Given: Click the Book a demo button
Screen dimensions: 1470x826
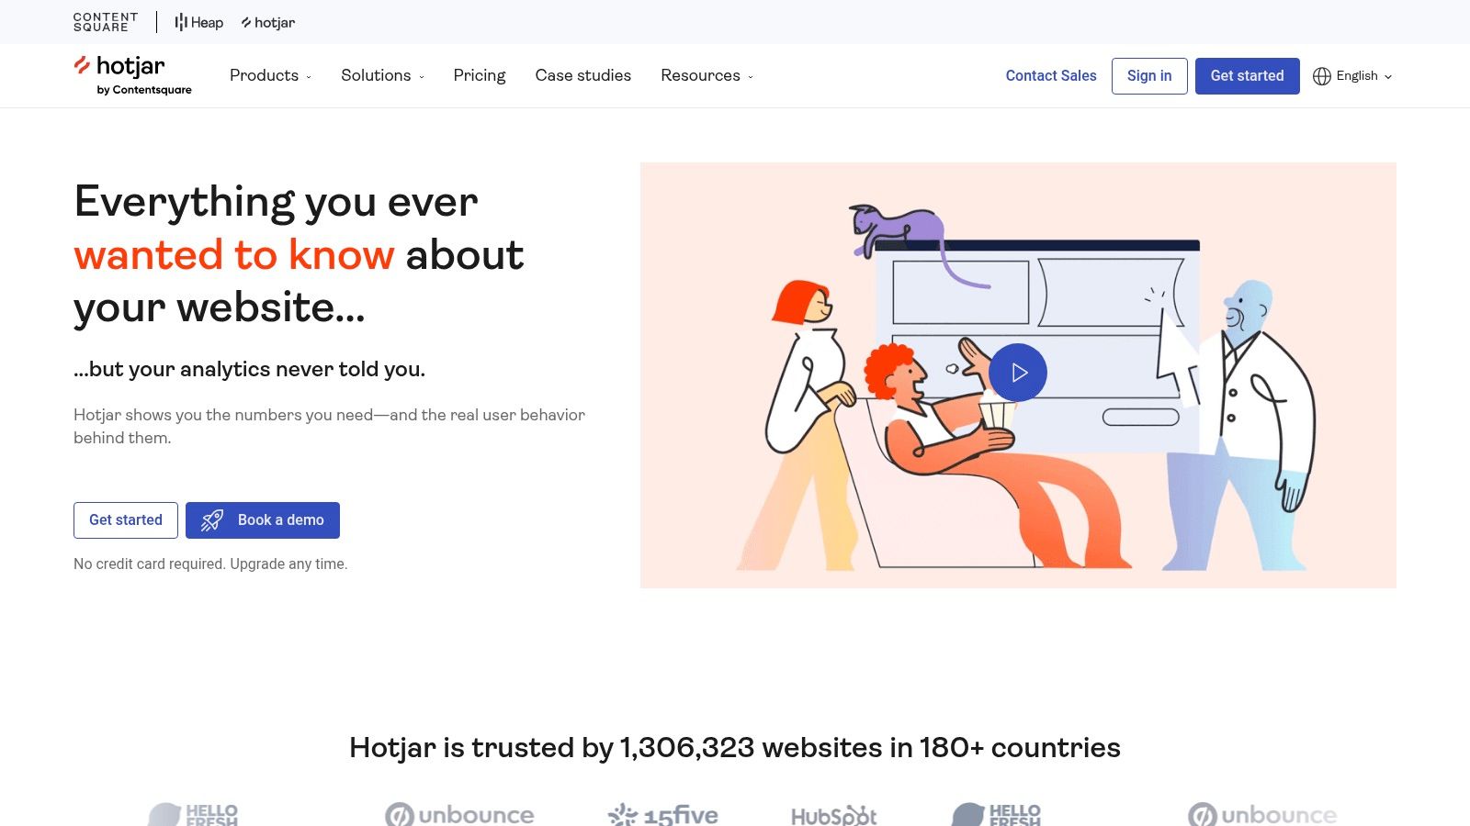Looking at the screenshot, I should tap(263, 520).
